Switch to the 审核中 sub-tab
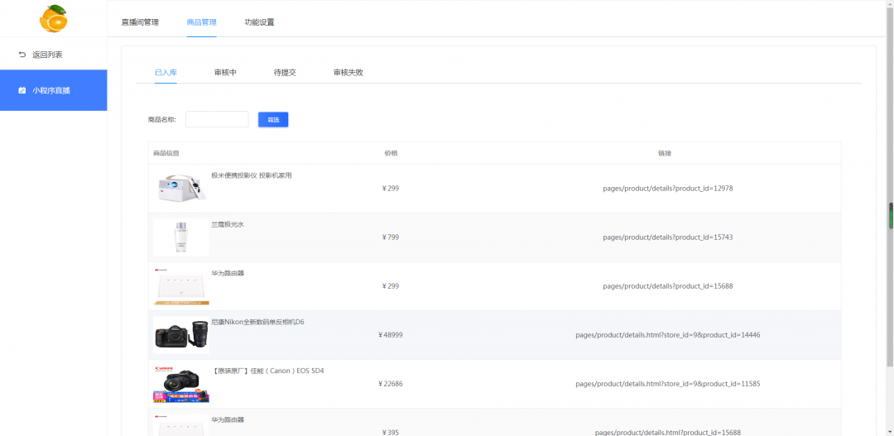The image size is (894, 436). click(x=225, y=73)
